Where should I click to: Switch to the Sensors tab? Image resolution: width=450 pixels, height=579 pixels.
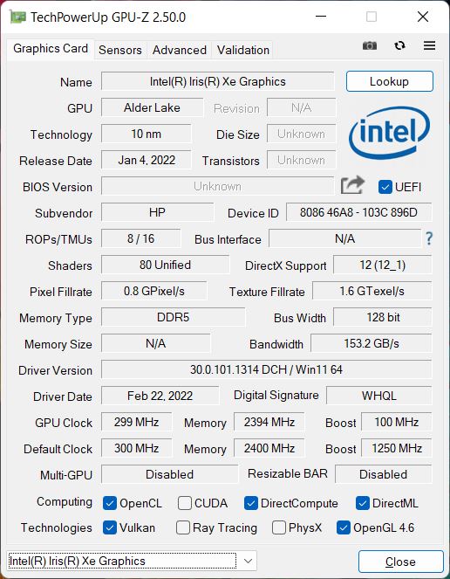[x=120, y=50]
